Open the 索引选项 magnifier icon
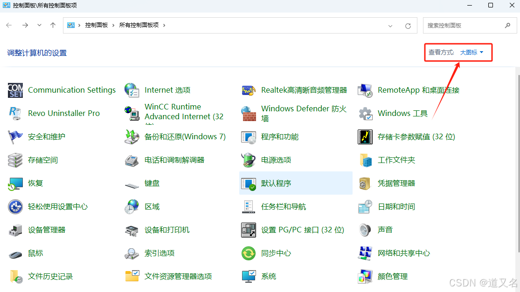 (x=132, y=253)
